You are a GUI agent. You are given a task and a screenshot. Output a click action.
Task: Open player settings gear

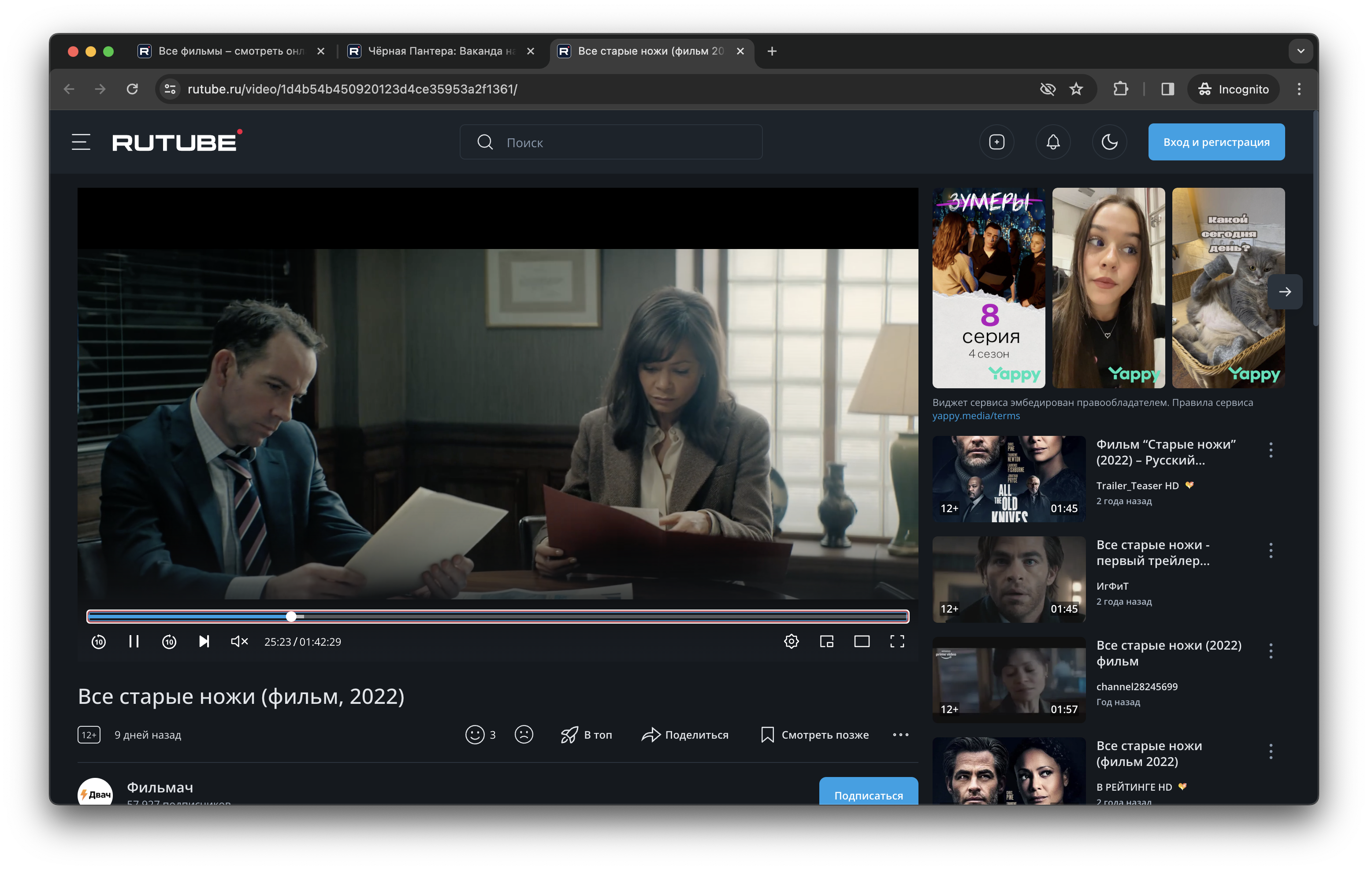[791, 642]
